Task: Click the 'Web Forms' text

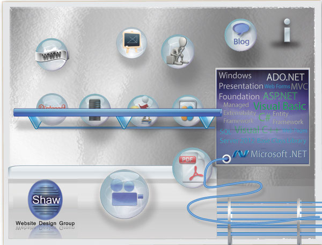Action: 277,87
